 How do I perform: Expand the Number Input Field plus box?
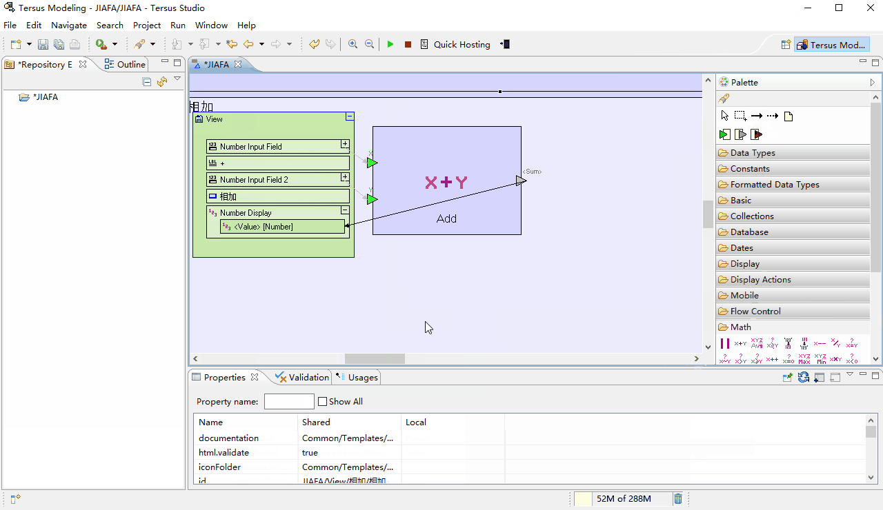tap(345, 144)
